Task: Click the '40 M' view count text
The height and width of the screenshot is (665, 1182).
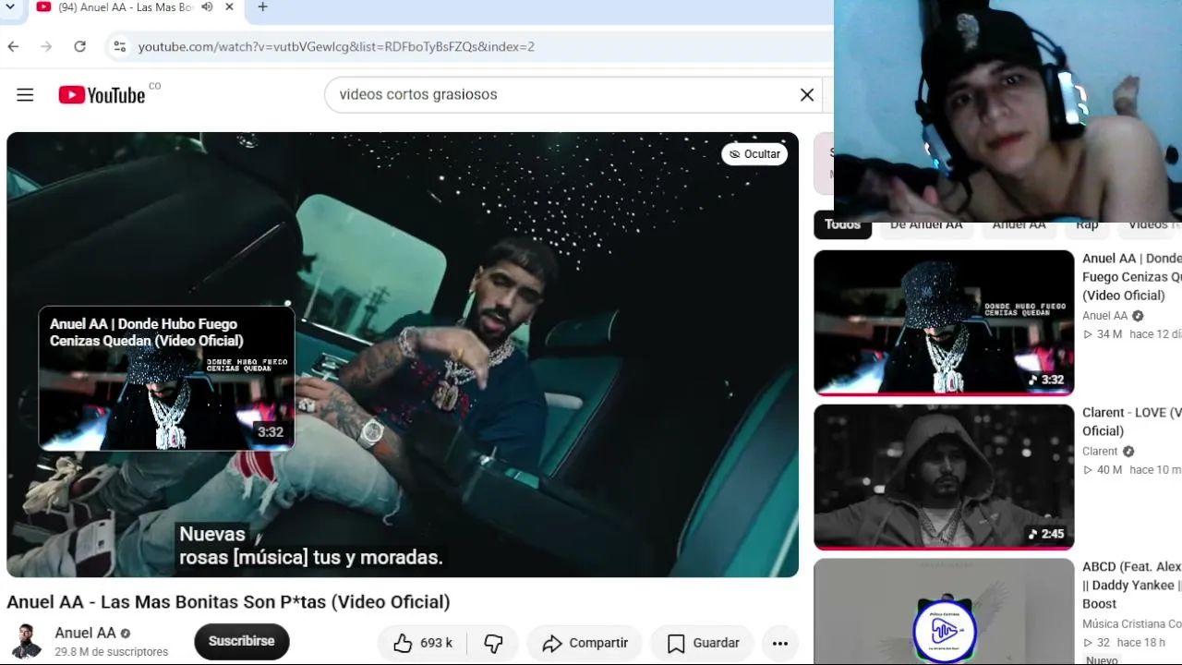Action: point(1109,470)
